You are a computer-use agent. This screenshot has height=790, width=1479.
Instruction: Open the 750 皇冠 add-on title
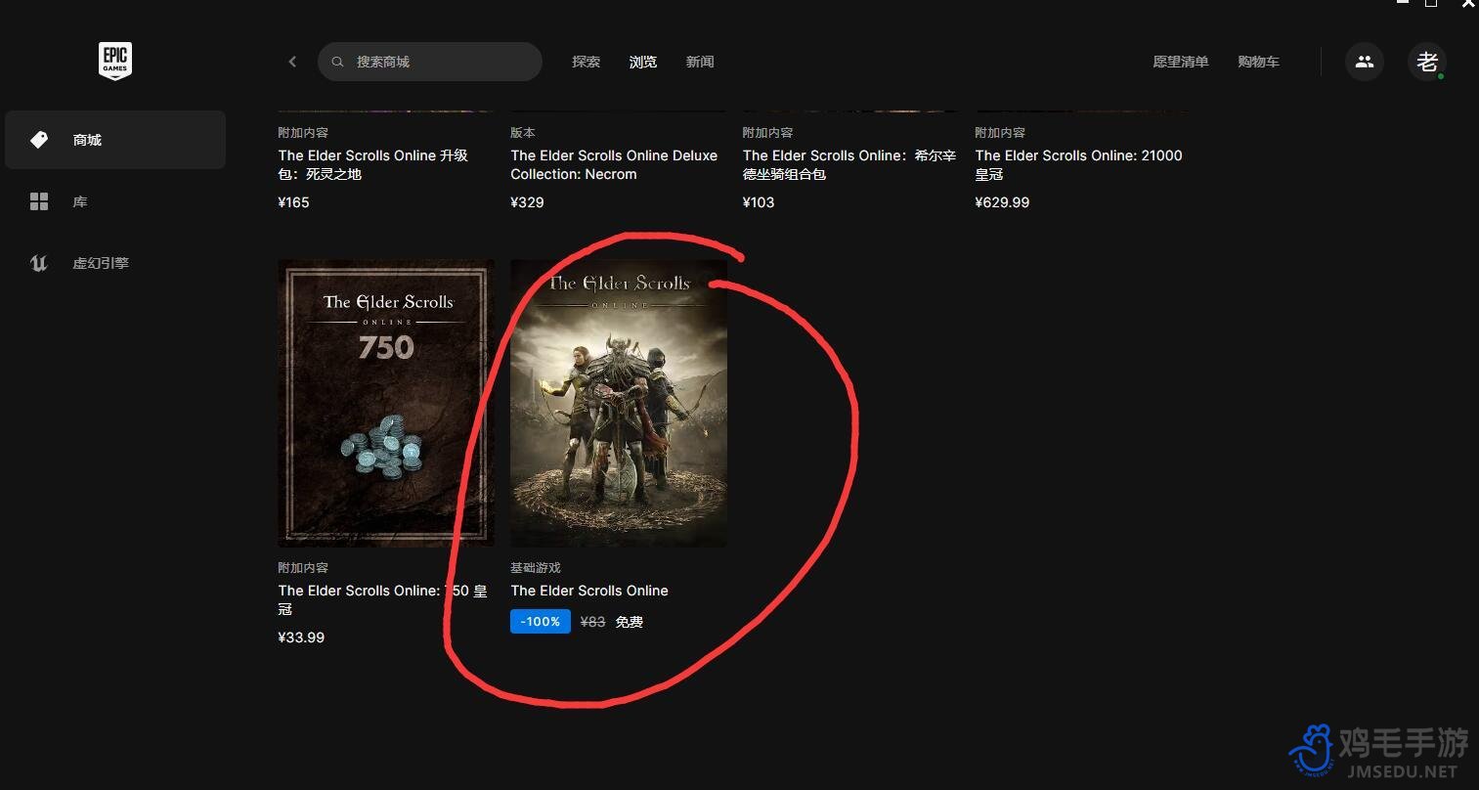coord(382,599)
